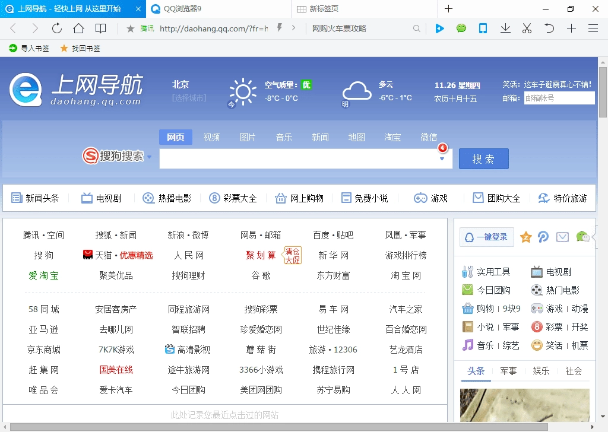Reload the page with the refresh icon

pos(57,28)
